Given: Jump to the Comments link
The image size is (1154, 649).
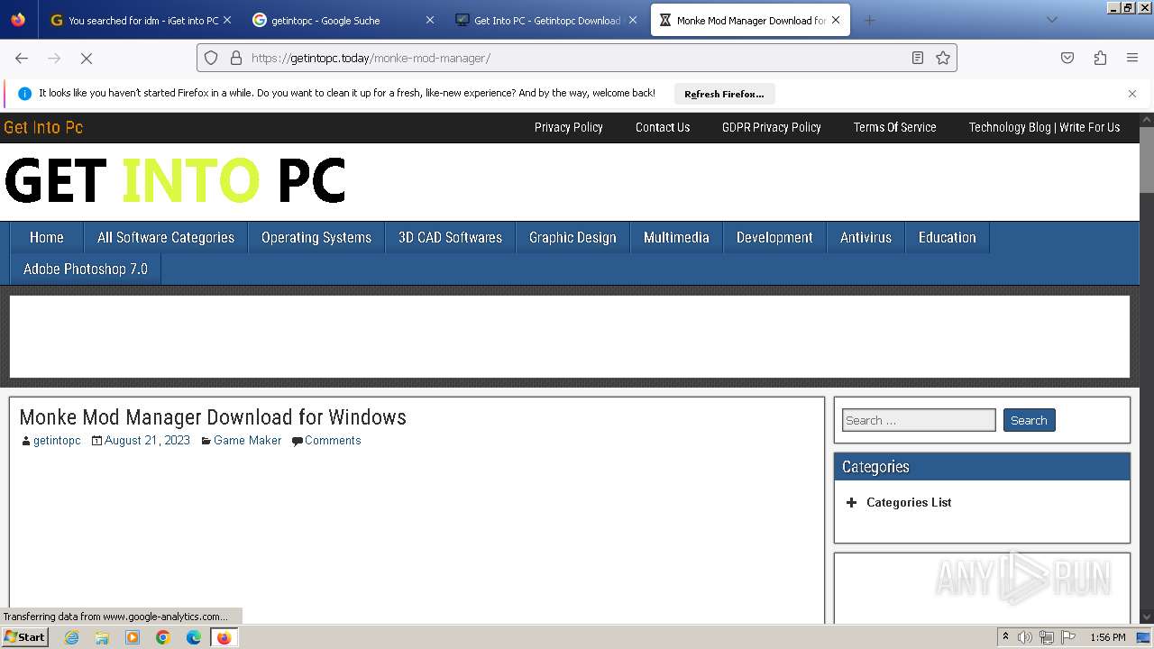Looking at the screenshot, I should point(333,441).
